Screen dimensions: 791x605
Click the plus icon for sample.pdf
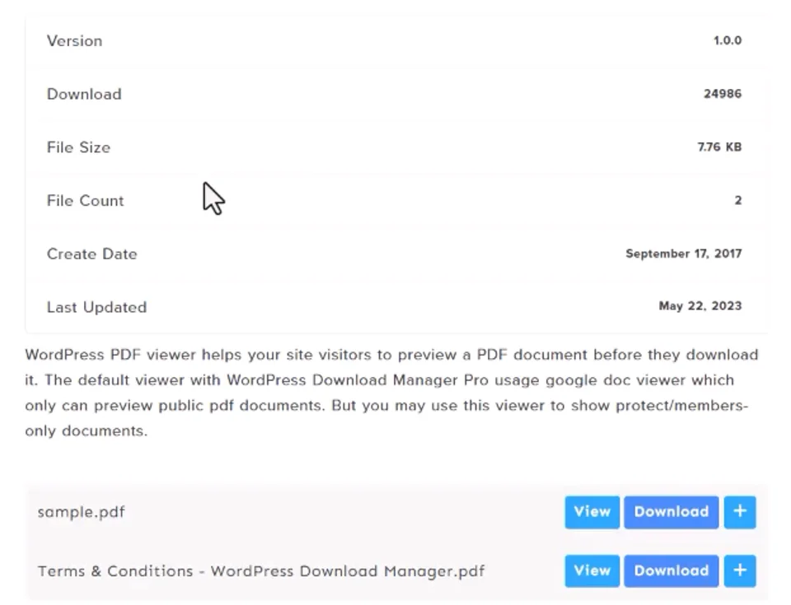coord(740,512)
